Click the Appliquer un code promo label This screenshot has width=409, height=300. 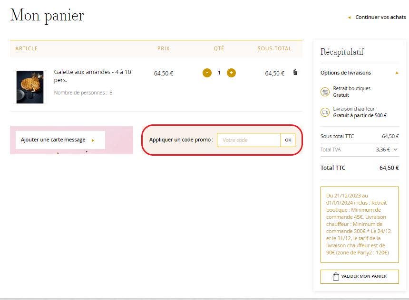[x=181, y=140]
